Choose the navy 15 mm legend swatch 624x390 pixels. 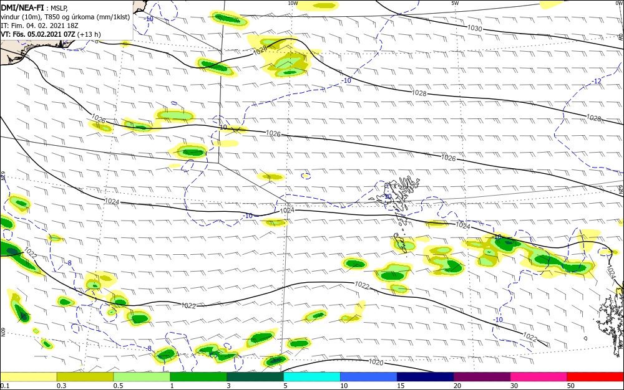point(425,377)
